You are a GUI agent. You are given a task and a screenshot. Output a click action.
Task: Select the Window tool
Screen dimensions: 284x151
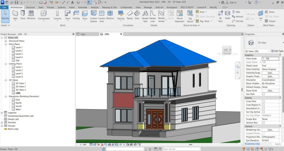pos(31,15)
